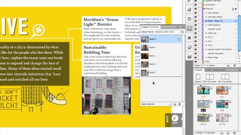Image resolution: width=241 pixels, height=135 pixels.
Task: Select State 3 in Object States
Action: pyautogui.click(x=161, y=72)
